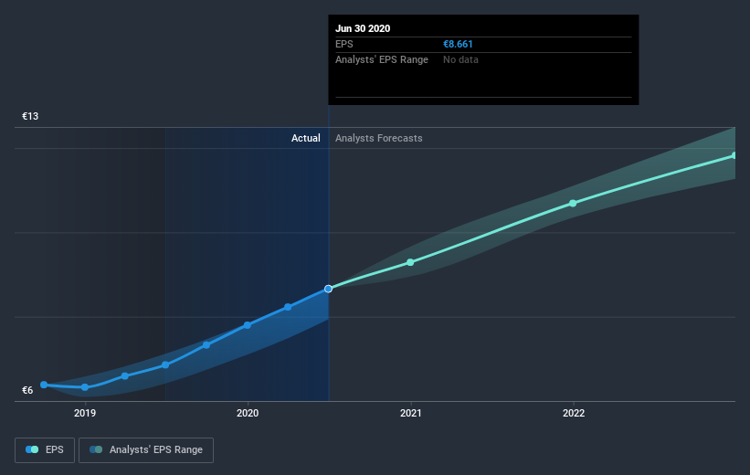Screen dimensions: 750x475
Task: Click the 2021 axis label
Action: click(x=411, y=413)
